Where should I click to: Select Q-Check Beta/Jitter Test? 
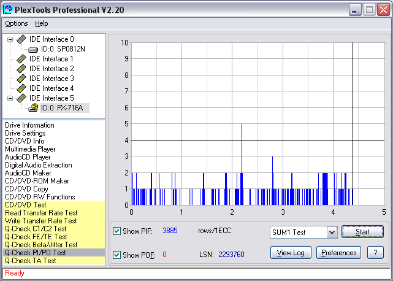[54, 245]
